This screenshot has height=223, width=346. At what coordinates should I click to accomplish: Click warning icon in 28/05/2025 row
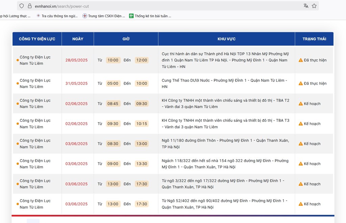[x=300, y=60]
